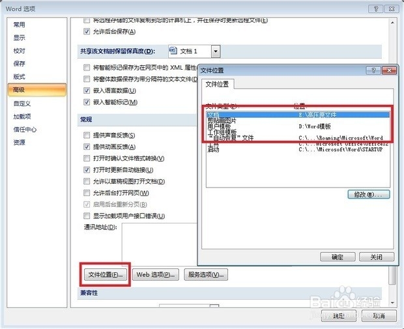Enable 提供声音反馈 checkbox
404x329 pixels.
tap(87, 135)
